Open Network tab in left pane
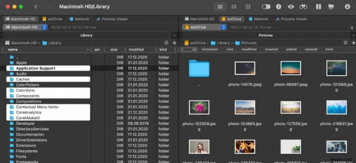 pyautogui.click(x=79, y=19)
